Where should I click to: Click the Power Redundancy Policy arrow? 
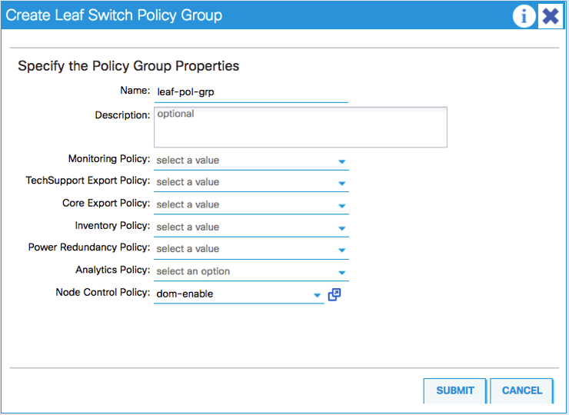[342, 250]
